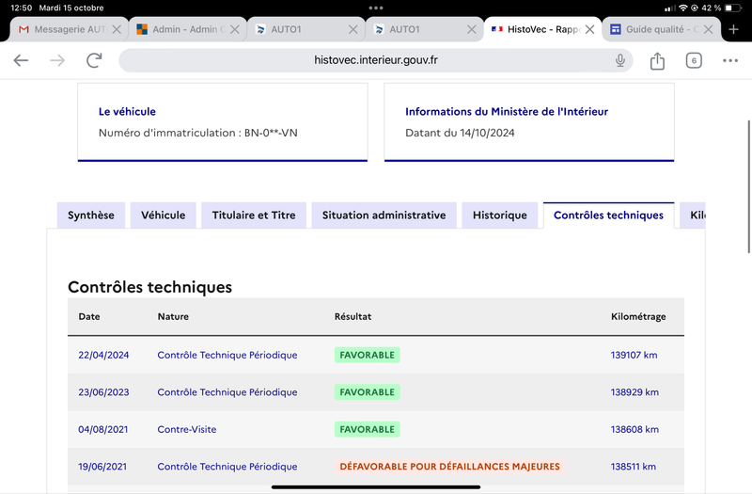Tap the iPad home indicator bar
752x494 pixels.
pos(376,486)
